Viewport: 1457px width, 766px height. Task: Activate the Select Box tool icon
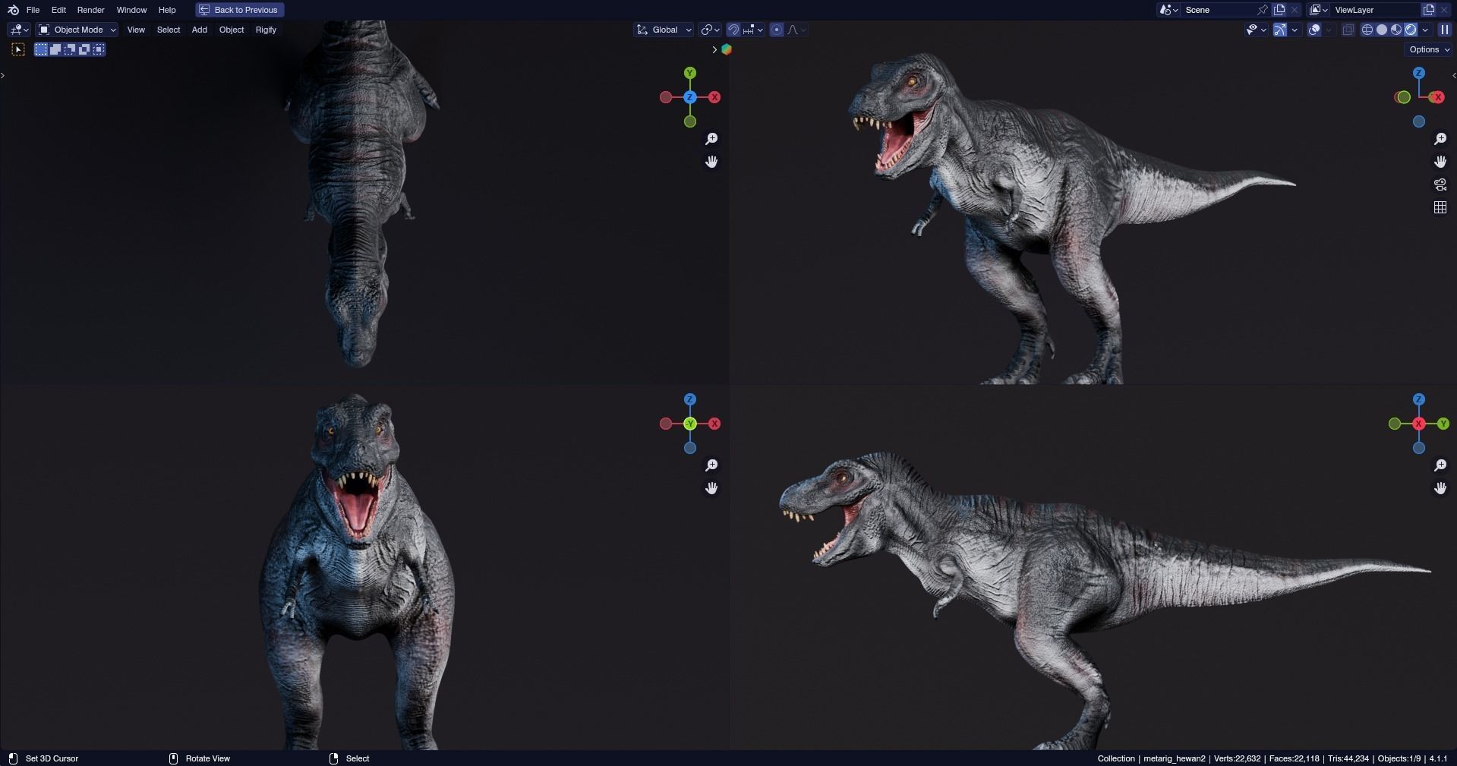tap(18, 49)
